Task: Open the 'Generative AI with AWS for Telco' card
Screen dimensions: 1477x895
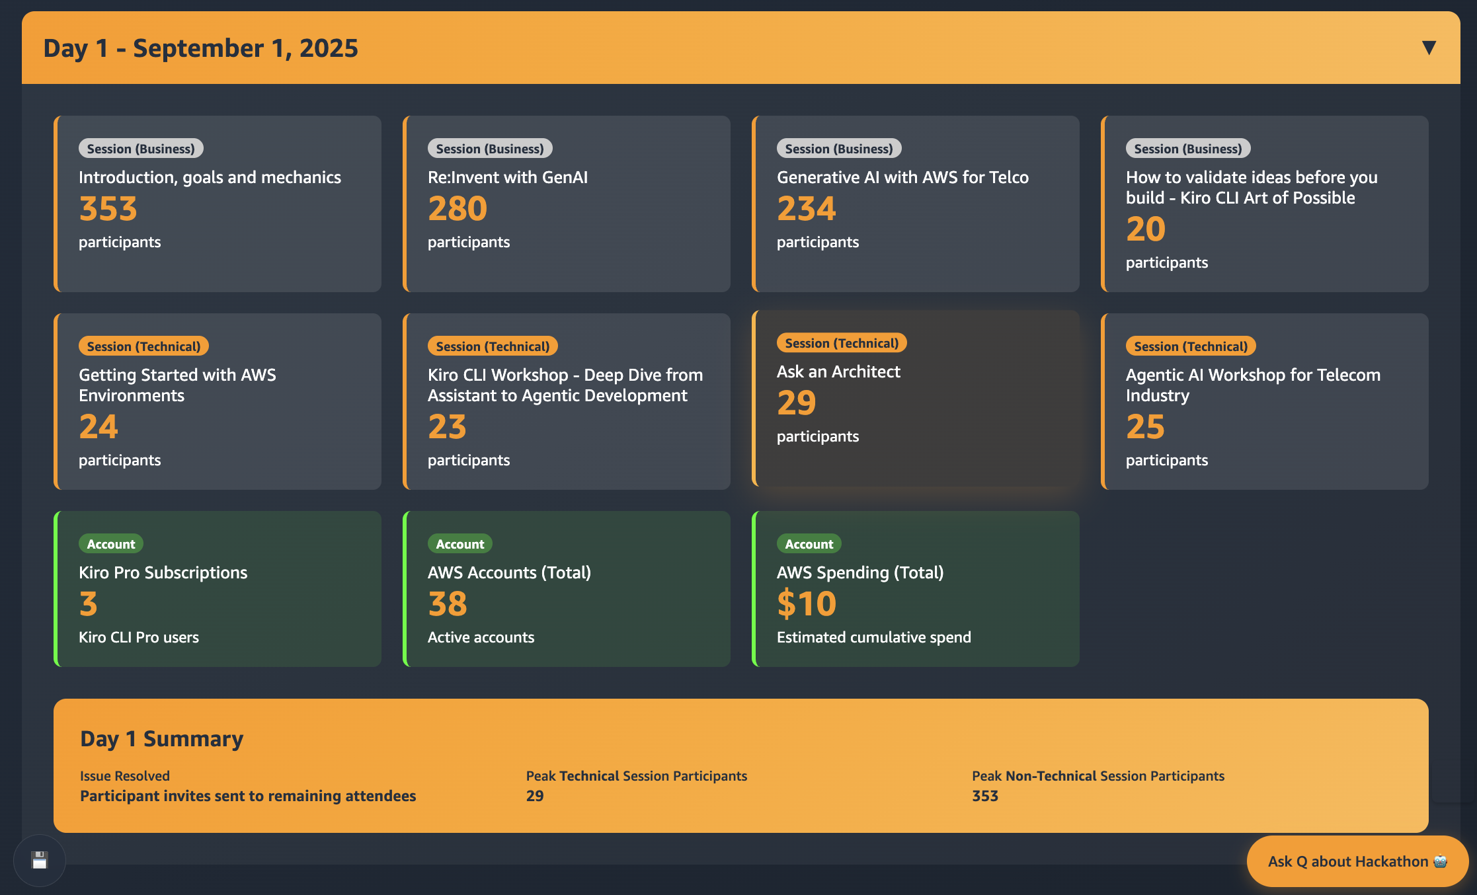Action: pos(916,204)
